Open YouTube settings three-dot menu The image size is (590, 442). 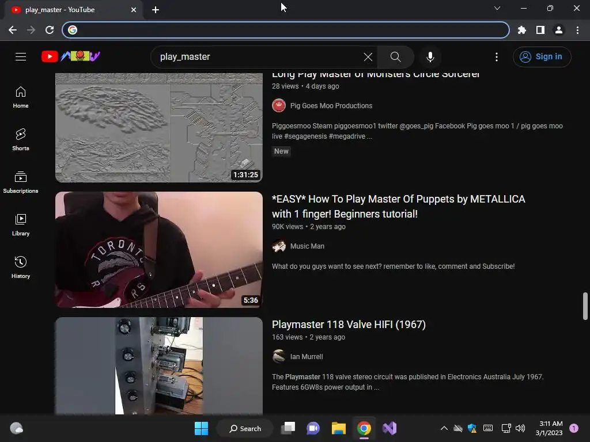[497, 57]
